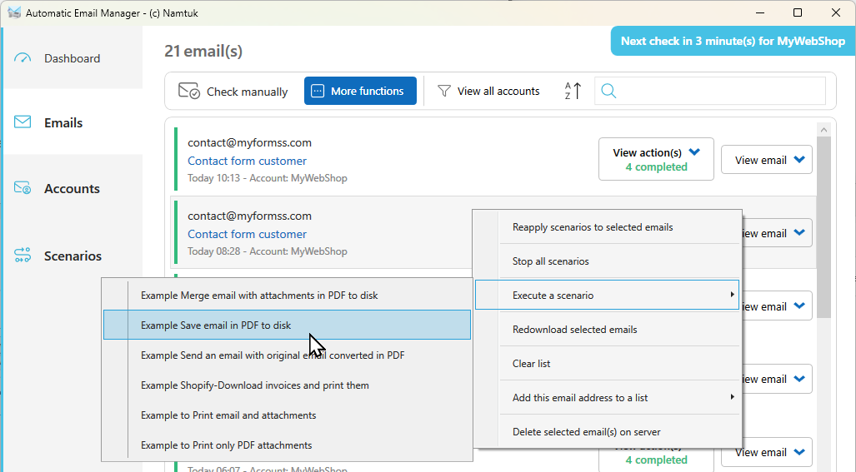Click More functions button
Screen dimensions: 856x472
[360, 91]
